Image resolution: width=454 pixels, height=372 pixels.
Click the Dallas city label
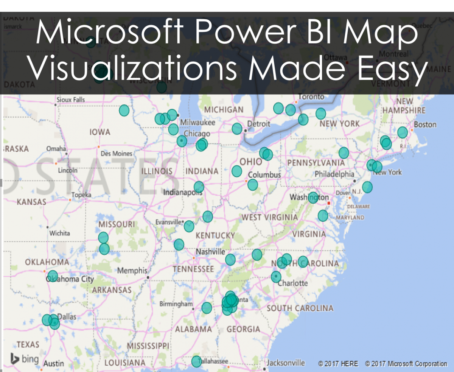click(x=67, y=317)
